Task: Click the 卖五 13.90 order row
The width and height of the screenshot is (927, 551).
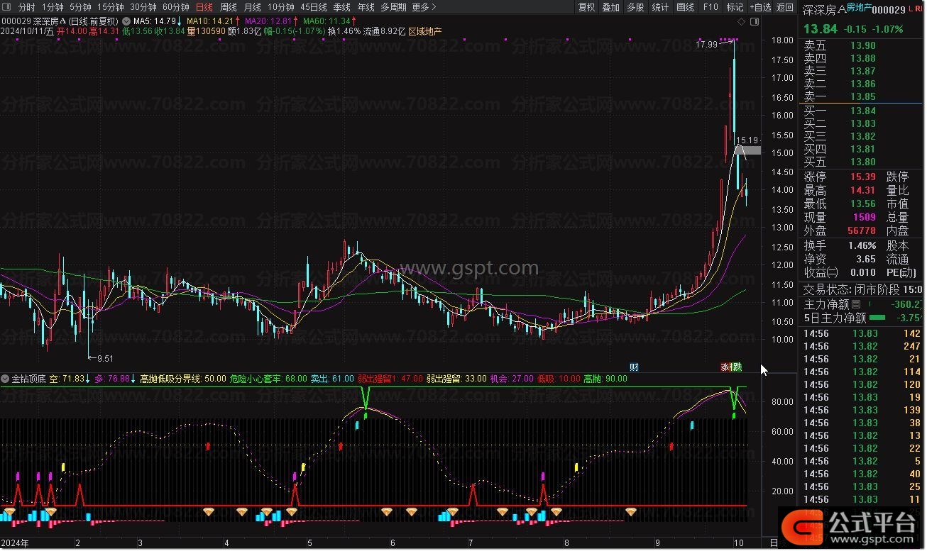Action: 862,46
